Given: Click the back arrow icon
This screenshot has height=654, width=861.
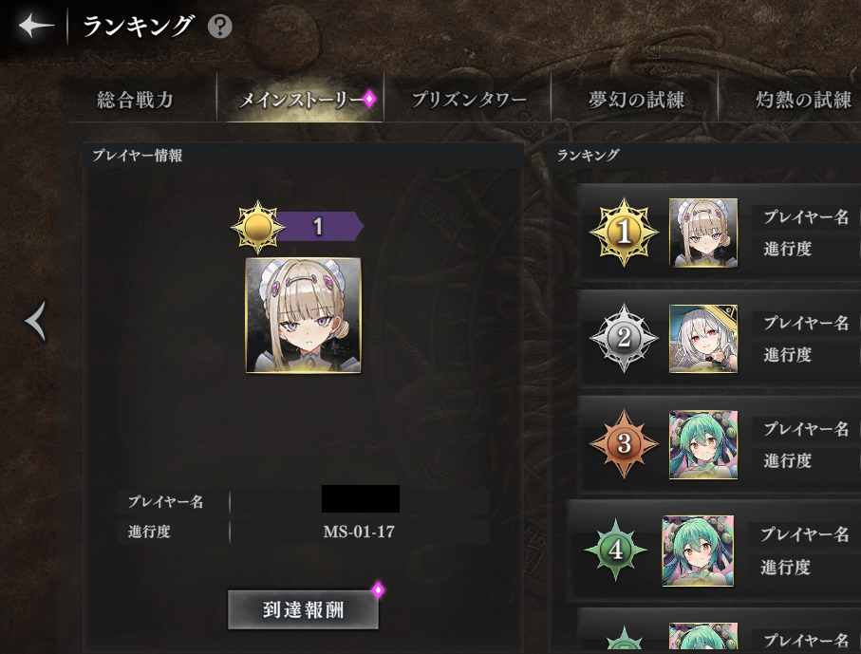Looking at the screenshot, I should tap(36, 26).
